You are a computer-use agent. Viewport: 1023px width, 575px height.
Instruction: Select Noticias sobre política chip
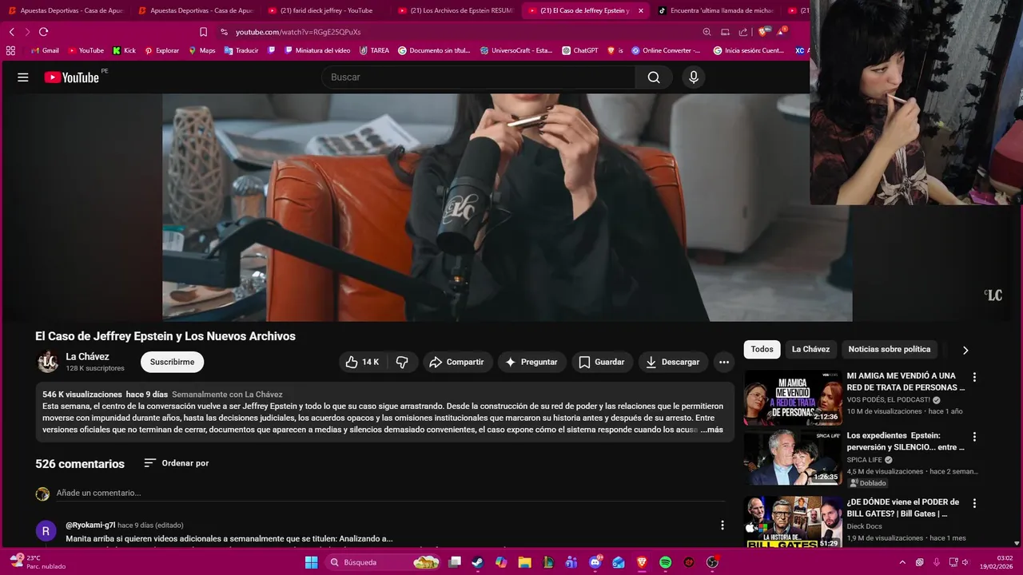click(889, 349)
